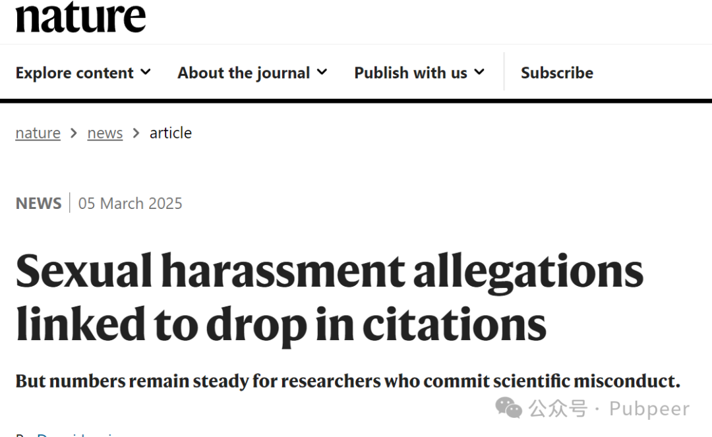Open the Explore content menu label
This screenshot has height=437, width=712.
click(x=74, y=73)
